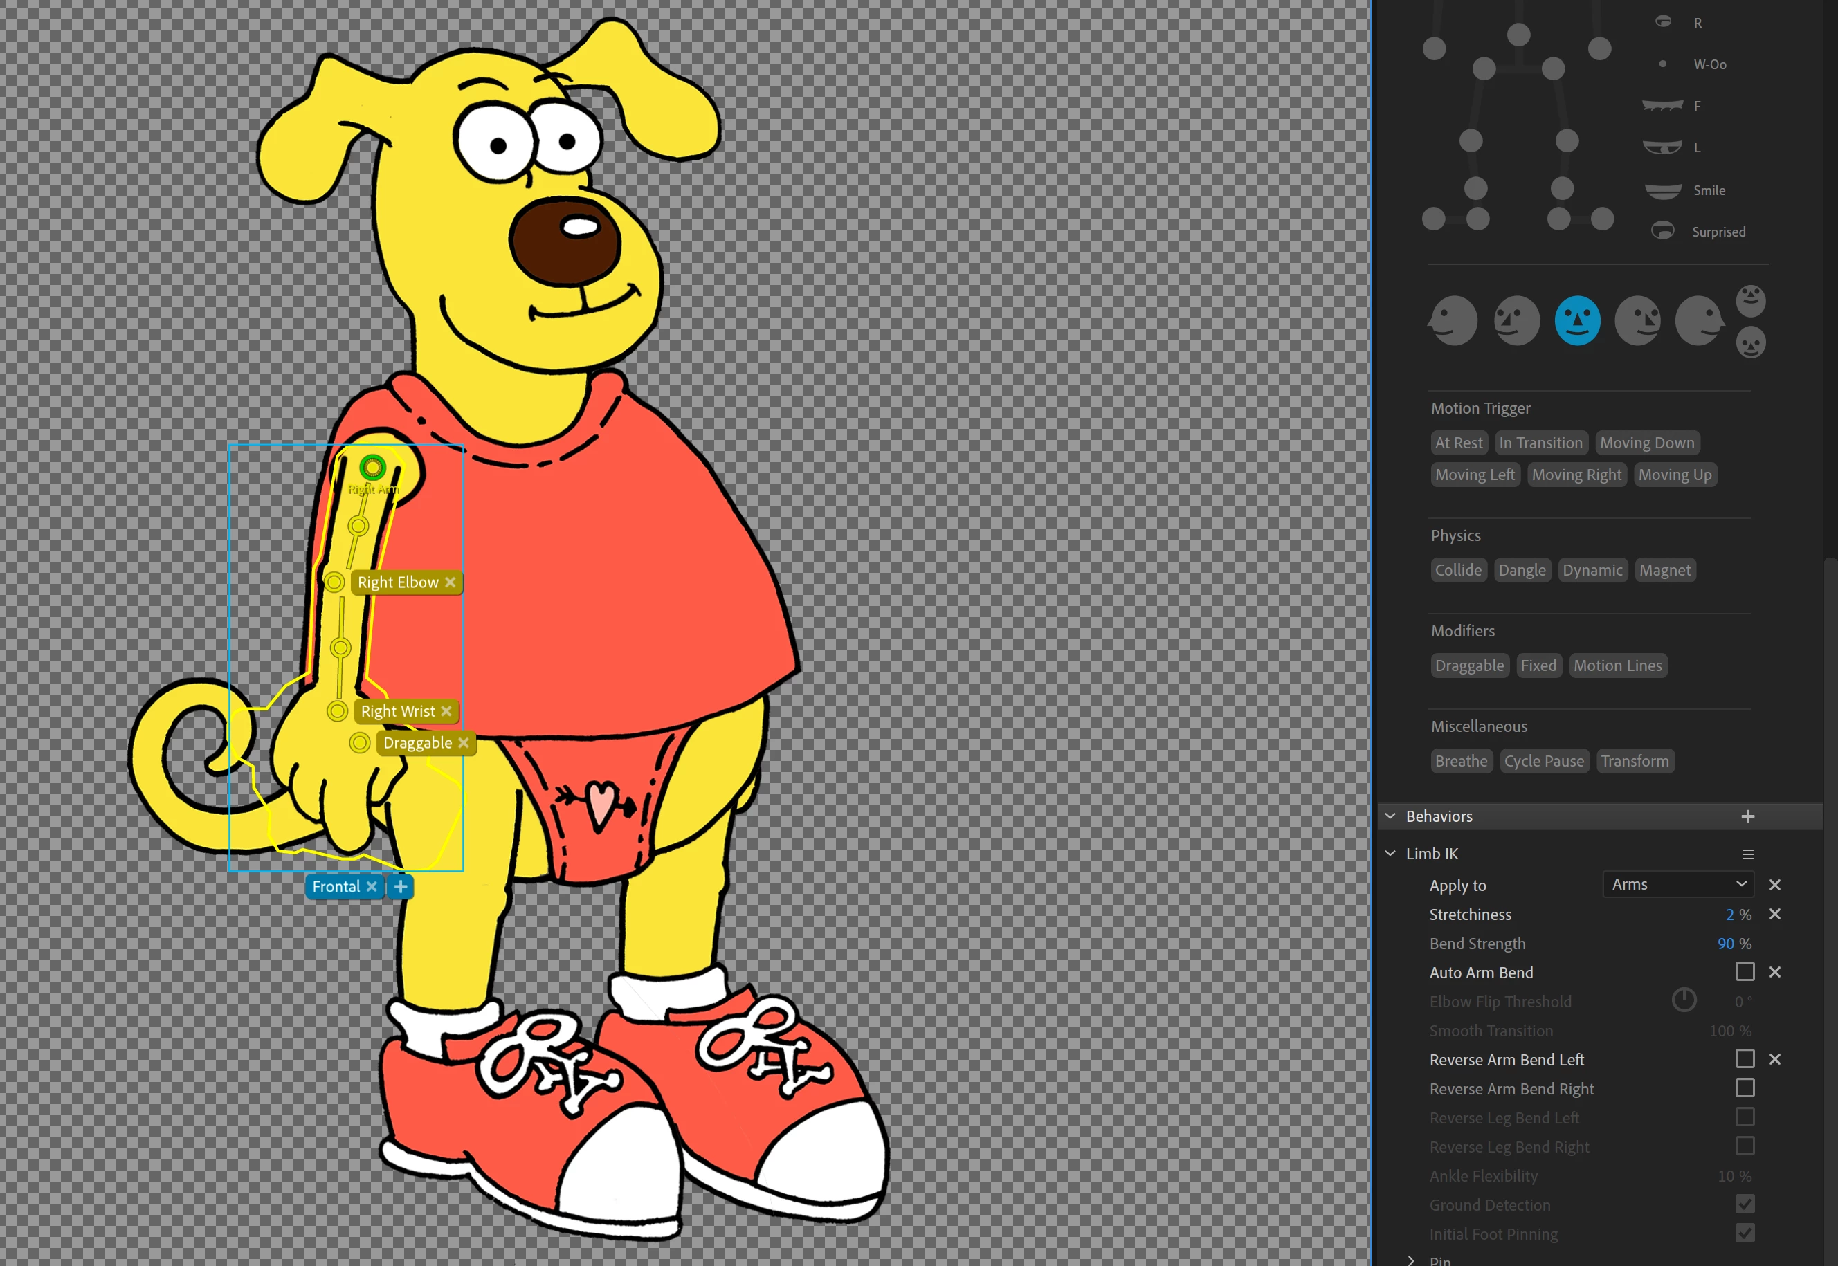Screen dimensions: 1838x1266
Task: Open the Apply to Arms dropdown
Action: (1677, 884)
